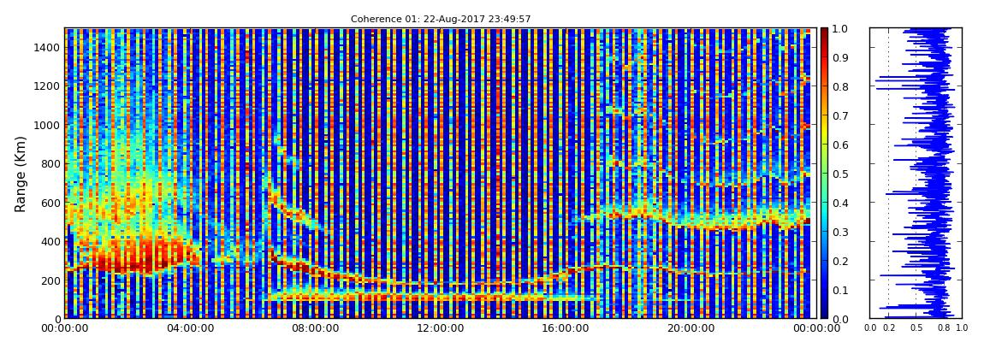Click the 1400 range tick label
Screen dimensions: 984x348
(x=48, y=47)
